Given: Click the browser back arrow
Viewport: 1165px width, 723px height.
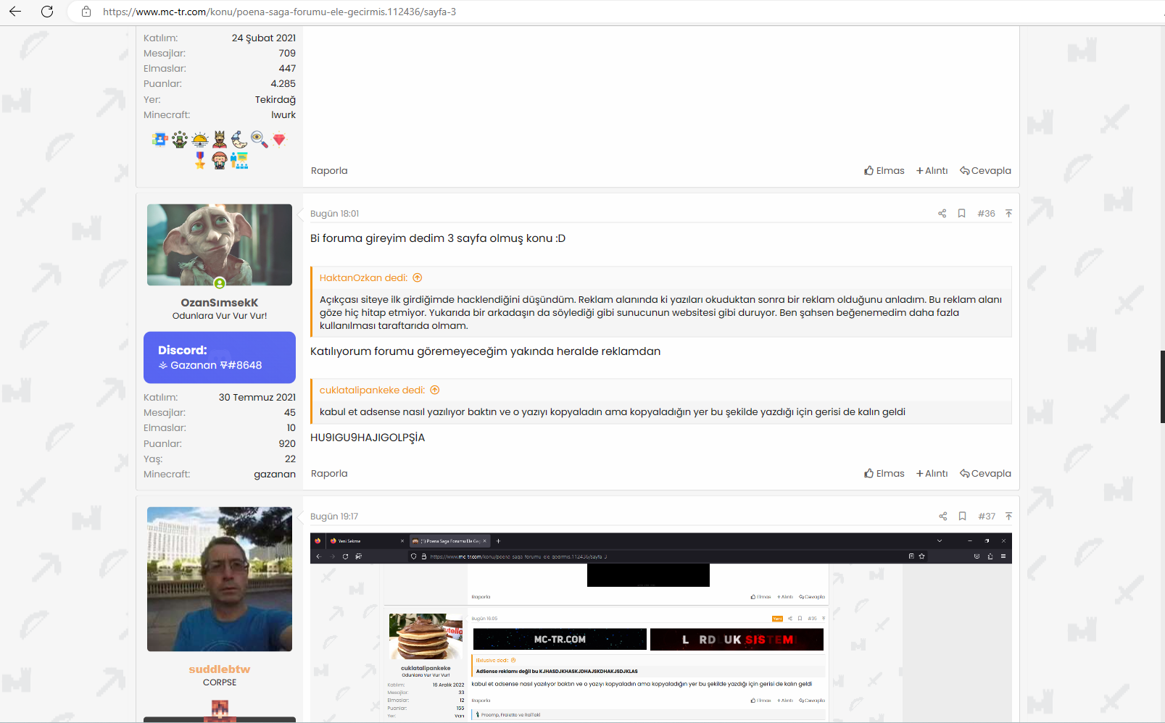Looking at the screenshot, I should [x=15, y=12].
